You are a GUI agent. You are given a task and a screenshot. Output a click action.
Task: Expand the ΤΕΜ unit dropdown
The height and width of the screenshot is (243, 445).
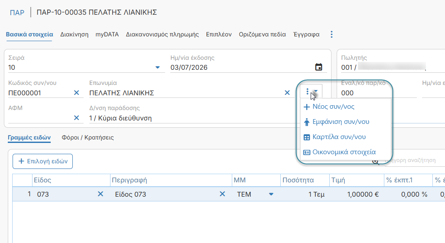(x=271, y=194)
